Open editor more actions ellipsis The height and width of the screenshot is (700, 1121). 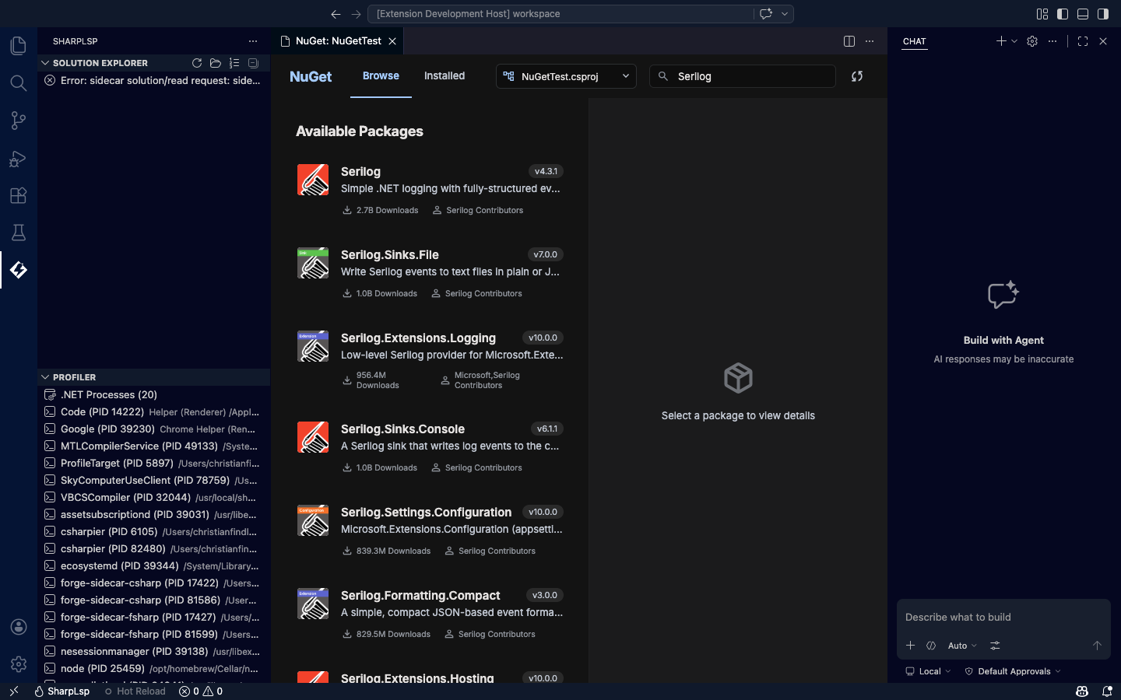pos(870,41)
